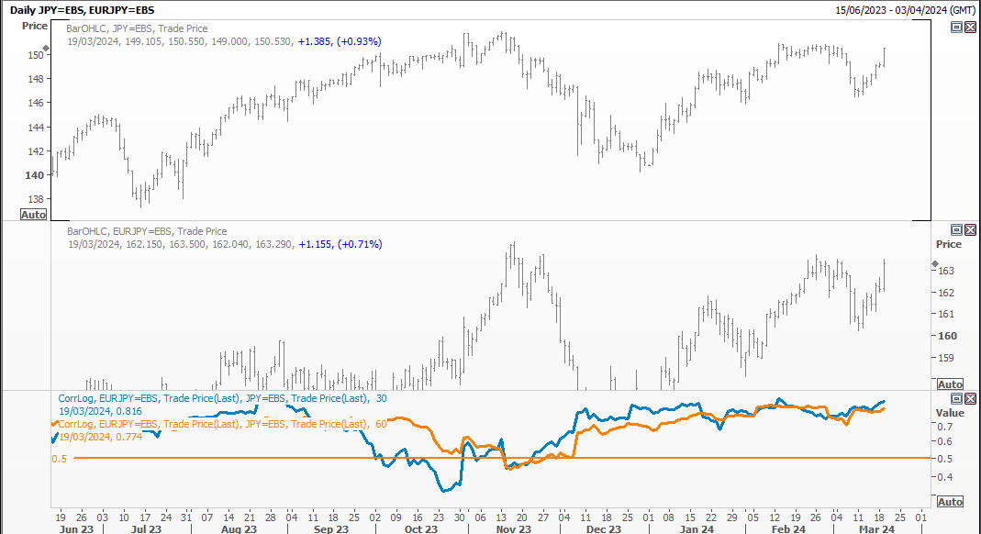Image resolution: width=981 pixels, height=534 pixels.
Task: Click the EURJPY last-price diamond marker on right axis
Action: tap(935, 264)
